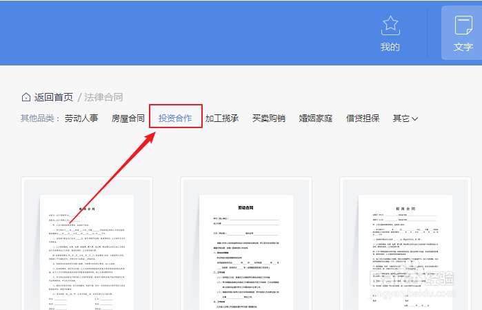Go back via 返回首页 link
The height and width of the screenshot is (310, 482).
[54, 97]
